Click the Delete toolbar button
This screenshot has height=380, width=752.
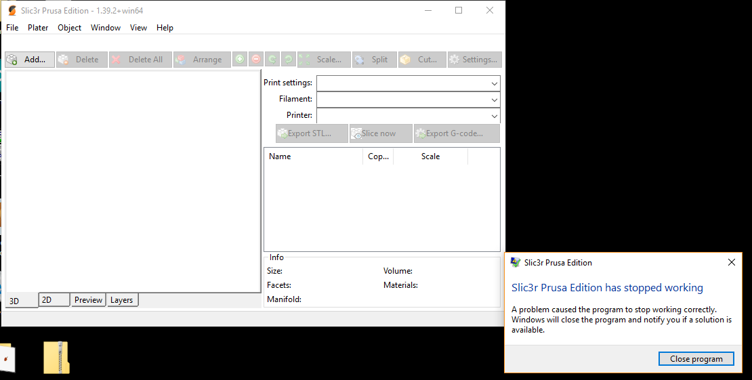81,60
